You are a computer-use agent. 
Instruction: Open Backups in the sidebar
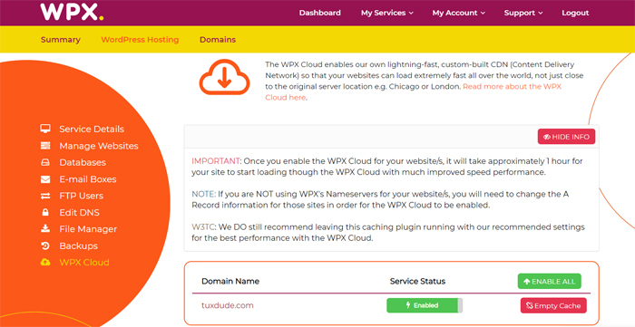79,245
